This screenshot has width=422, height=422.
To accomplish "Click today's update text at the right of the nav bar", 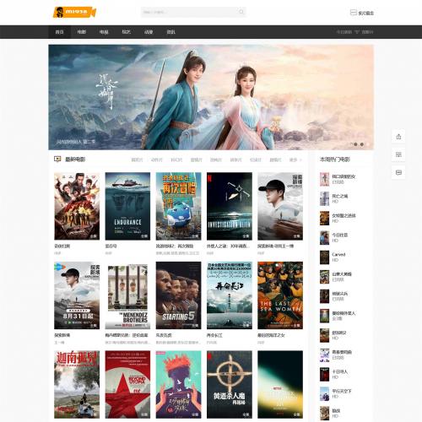I will [354, 32].
